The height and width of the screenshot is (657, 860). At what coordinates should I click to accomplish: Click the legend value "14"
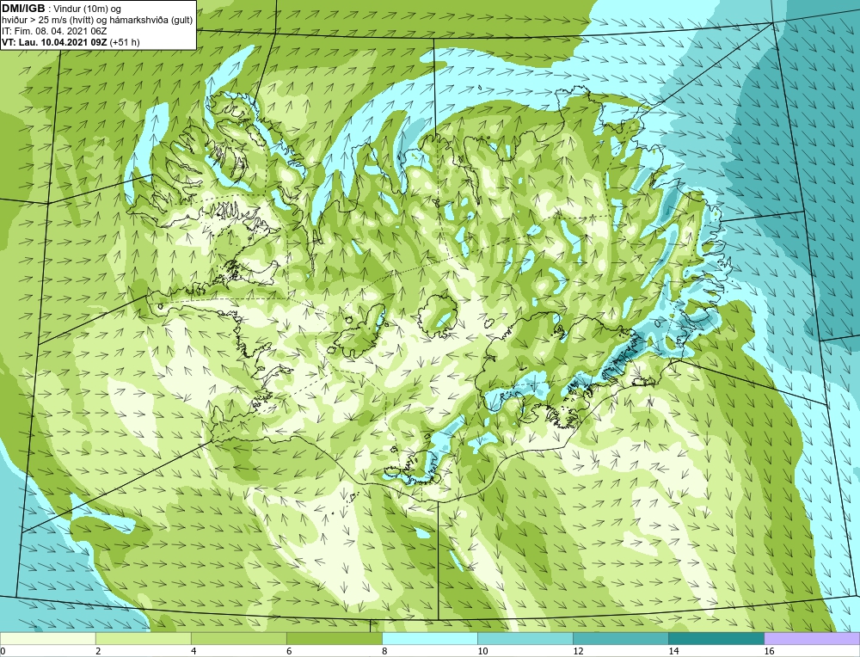pyautogui.click(x=673, y=651)
